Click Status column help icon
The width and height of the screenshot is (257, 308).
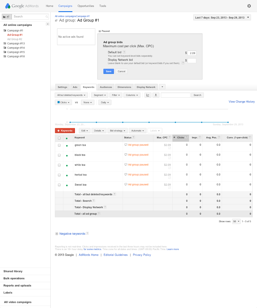[134, 137]
